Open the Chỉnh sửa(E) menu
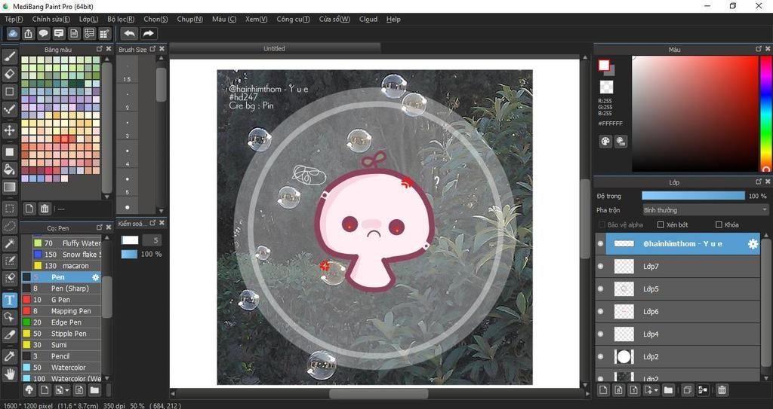This screenshot has width=773, height=409. point(51,19)
